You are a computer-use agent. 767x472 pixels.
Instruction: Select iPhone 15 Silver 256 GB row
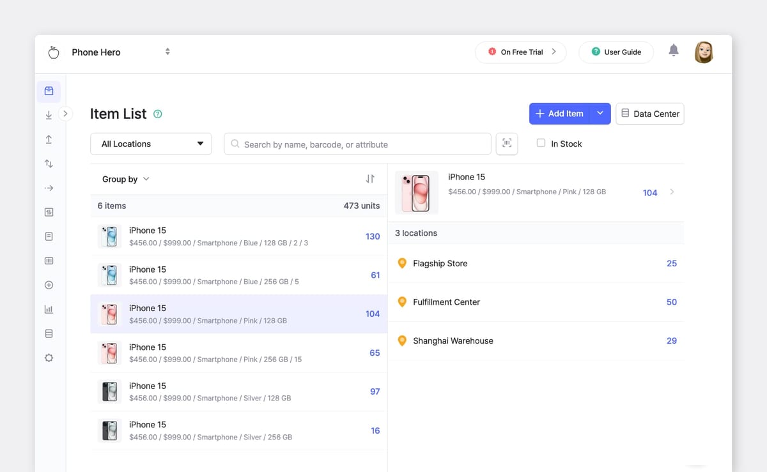[x=238, y=430]
